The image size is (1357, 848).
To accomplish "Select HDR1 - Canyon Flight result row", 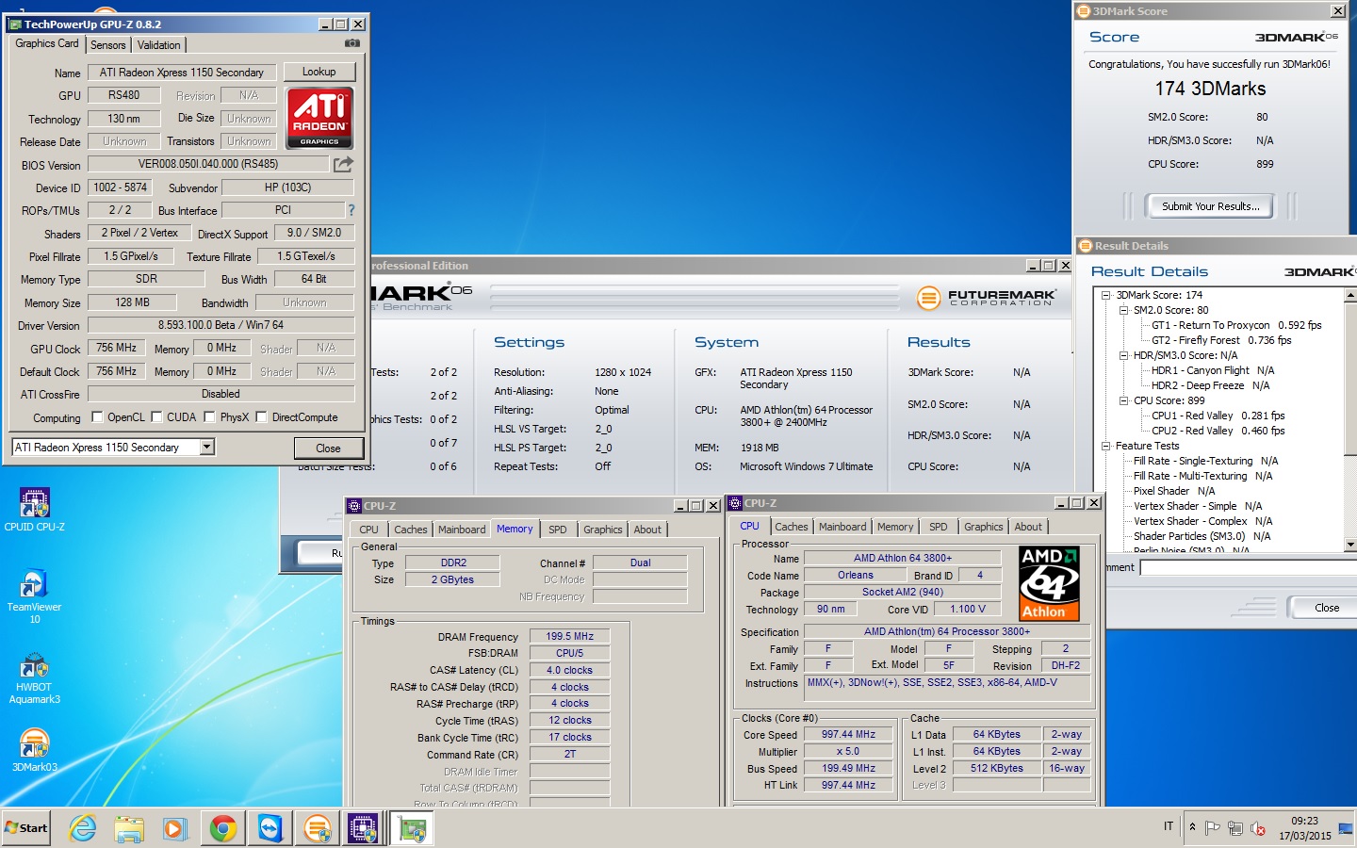I will click(x=1212, y=370).
